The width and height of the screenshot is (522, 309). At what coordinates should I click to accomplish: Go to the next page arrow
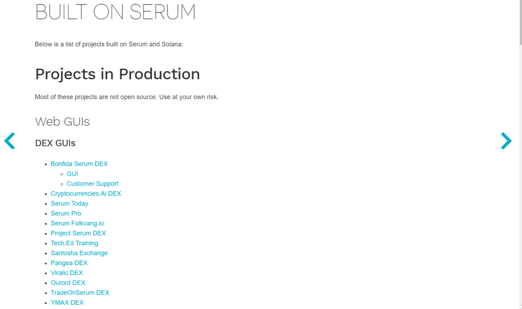[x=506, y=141]
